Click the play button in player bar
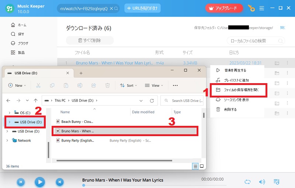This screenshot has width=295, height=188. (40, 181)
